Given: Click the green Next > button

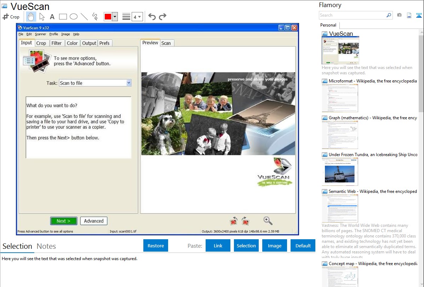Looking at the screenshot, I should (64, 221).
